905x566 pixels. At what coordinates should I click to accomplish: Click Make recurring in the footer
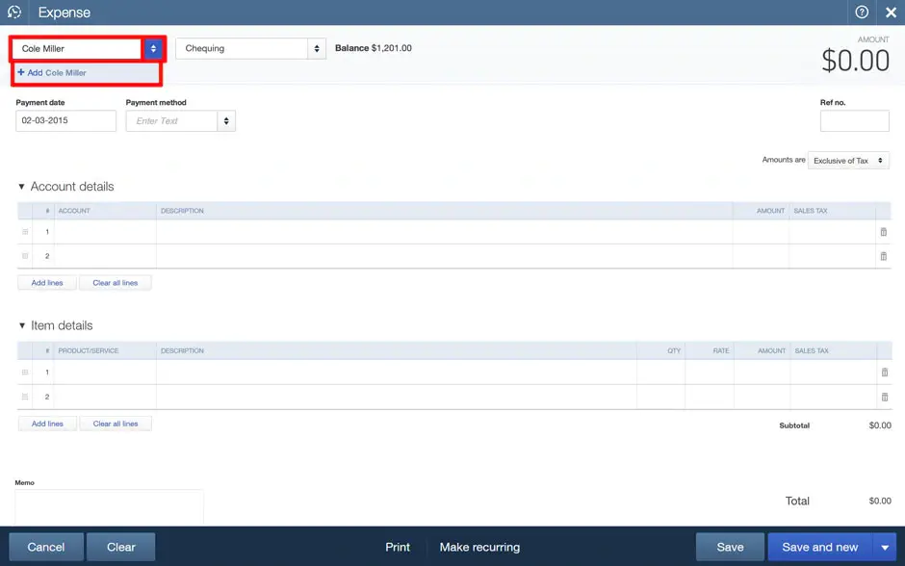point(479,547)
